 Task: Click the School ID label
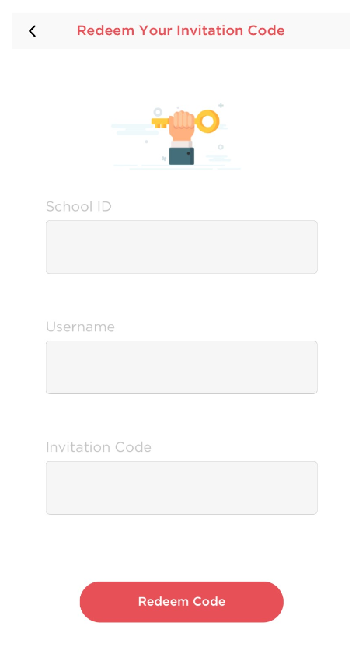78,206
